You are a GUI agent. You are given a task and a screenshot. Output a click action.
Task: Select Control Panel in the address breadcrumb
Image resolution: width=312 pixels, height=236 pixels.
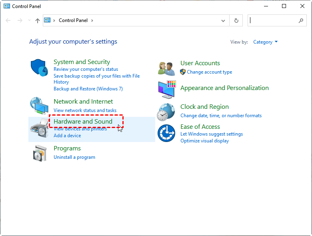click(73, 20)
